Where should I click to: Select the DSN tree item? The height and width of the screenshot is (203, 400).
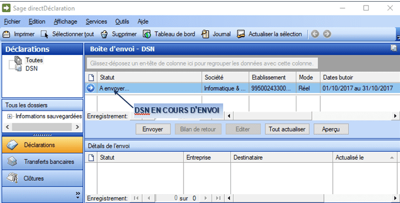31,68
